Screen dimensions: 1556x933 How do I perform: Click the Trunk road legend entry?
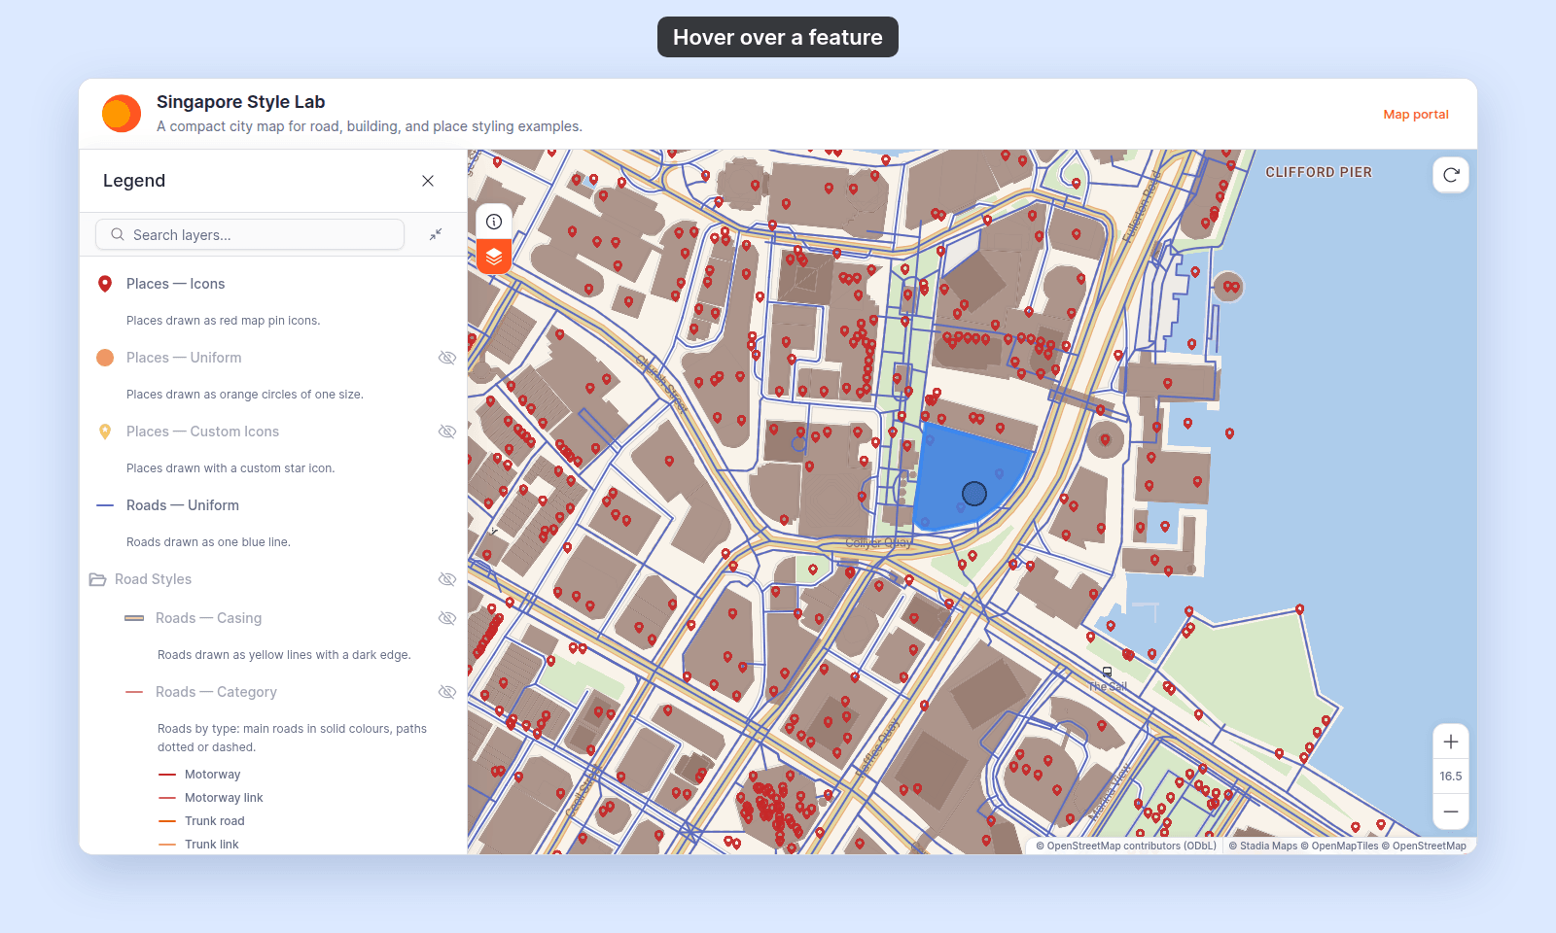[x=215, y=821]
